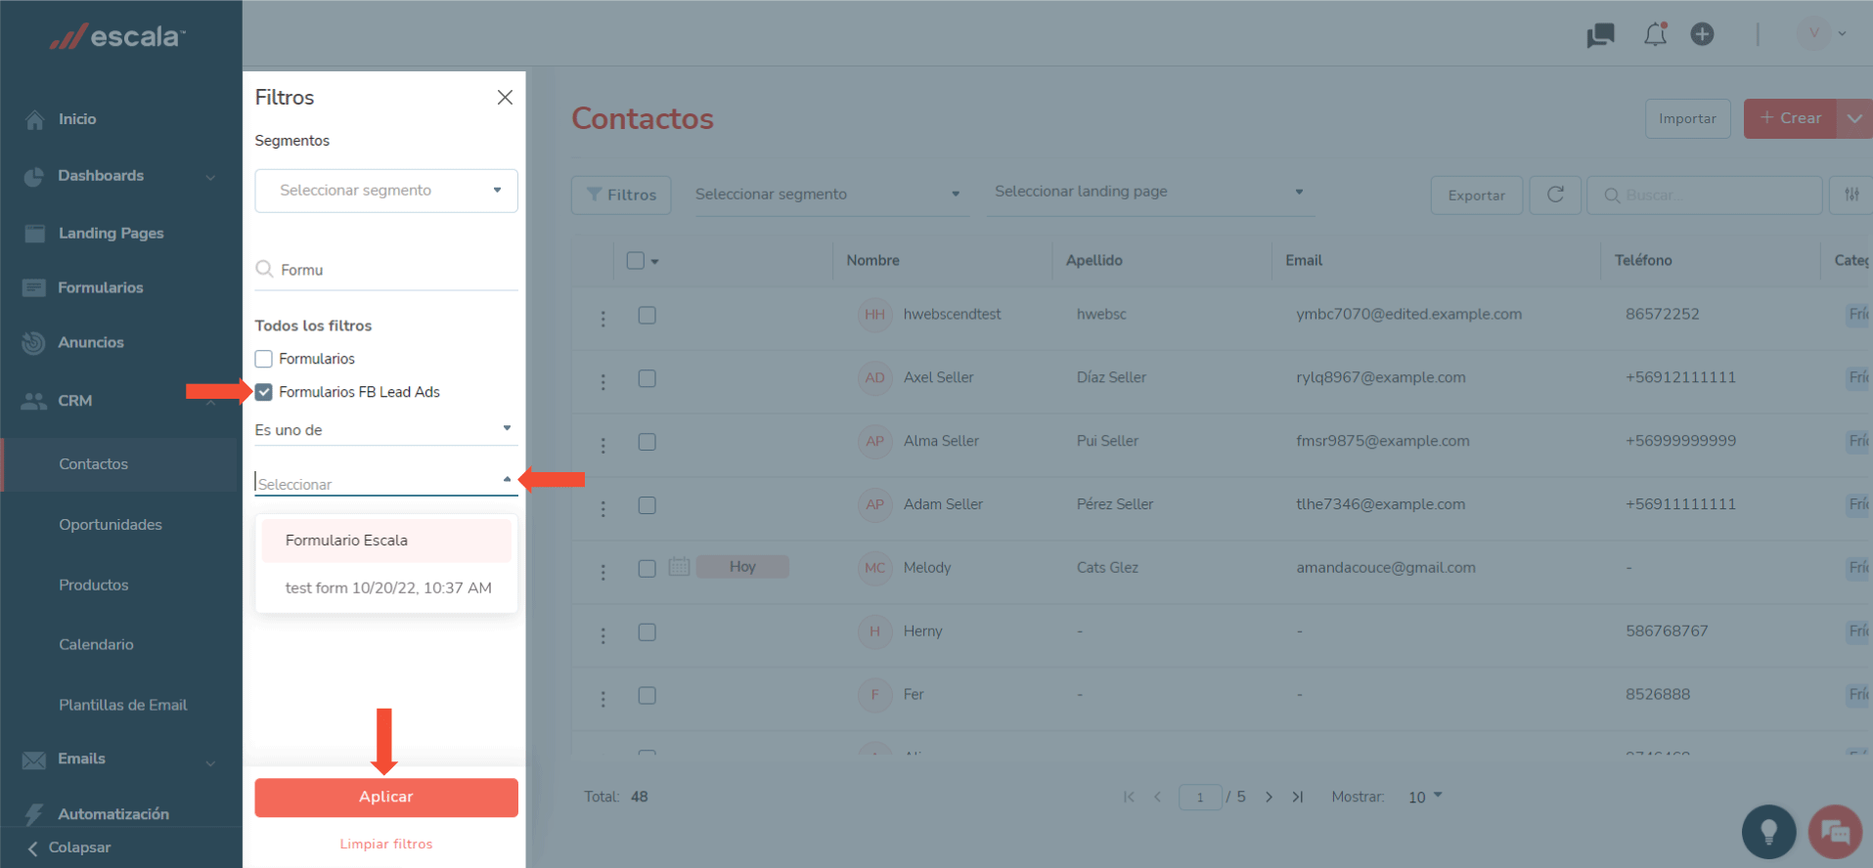Open row options for Axel Seller

pyautogui.click(x=603, y=381)
